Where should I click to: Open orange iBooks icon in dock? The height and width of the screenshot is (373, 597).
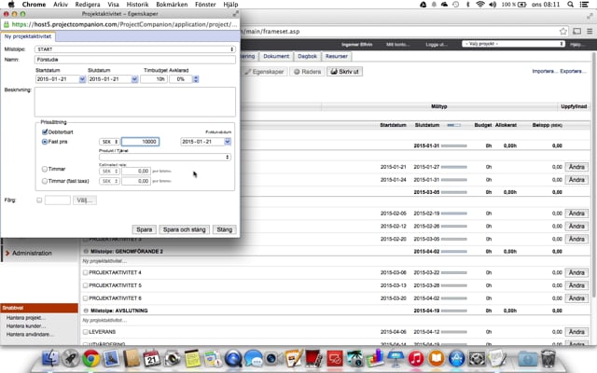pyautogui.click(x=437, y=358)
